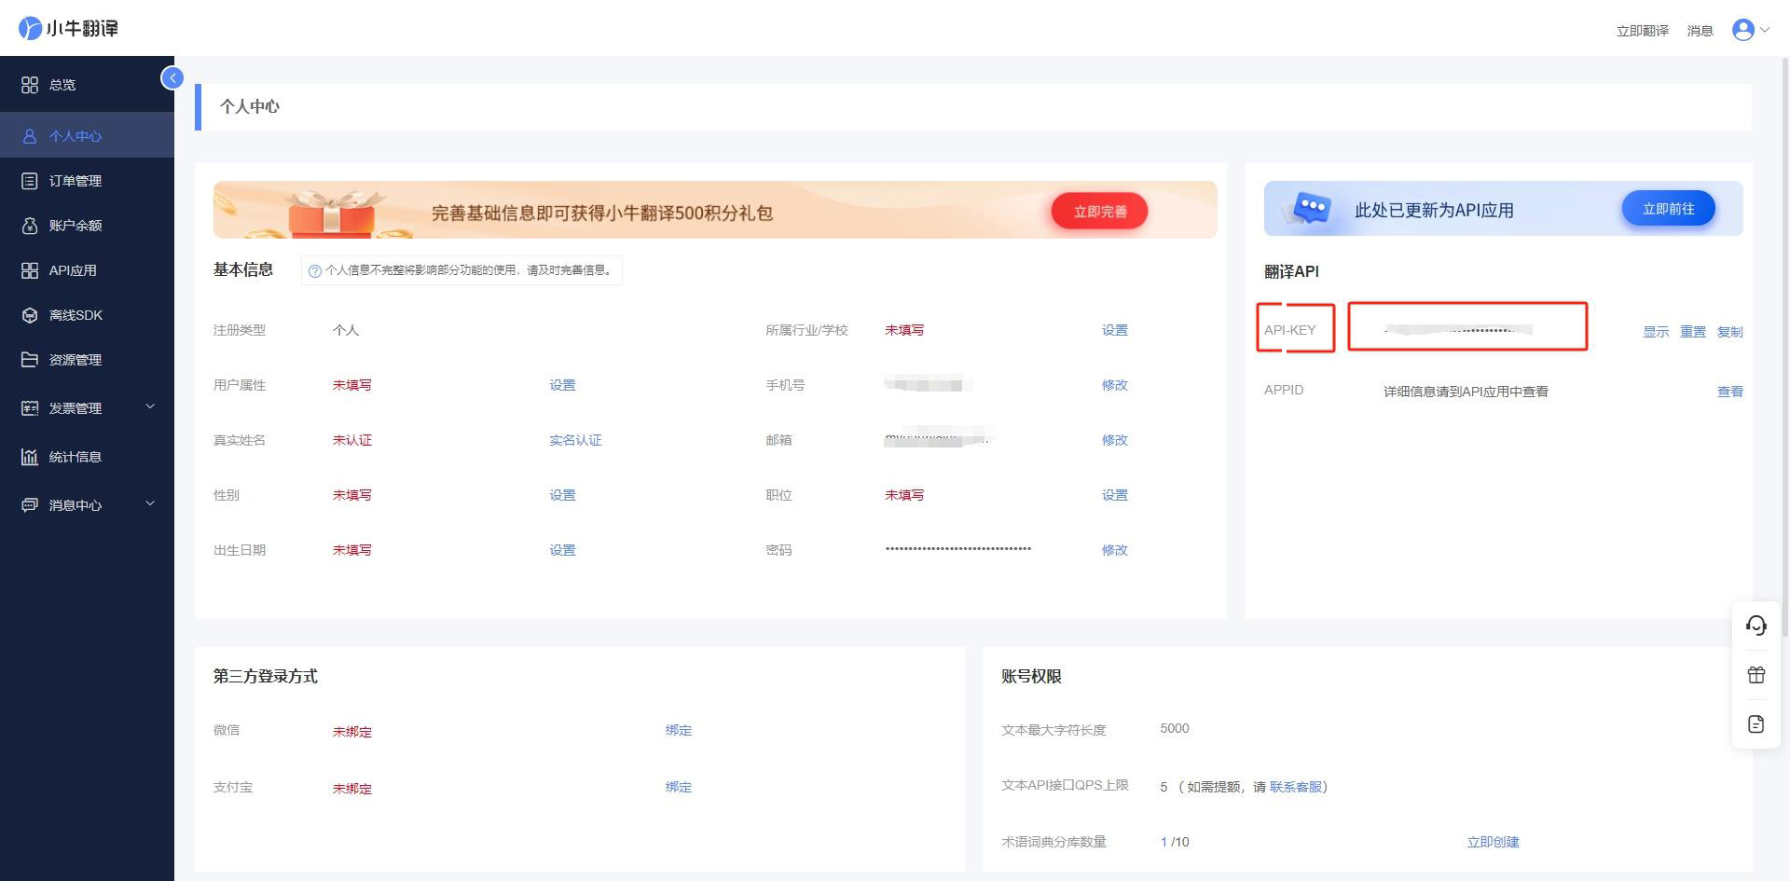Click the API应用 grid icon

click(30, 270)
